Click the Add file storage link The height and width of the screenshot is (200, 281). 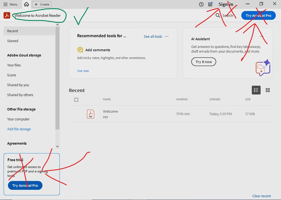tap(19, 129)
